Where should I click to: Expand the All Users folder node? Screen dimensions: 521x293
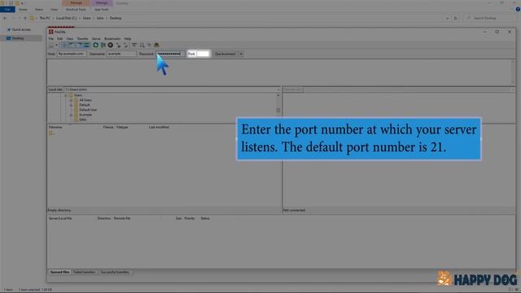[x=71, y=100]
